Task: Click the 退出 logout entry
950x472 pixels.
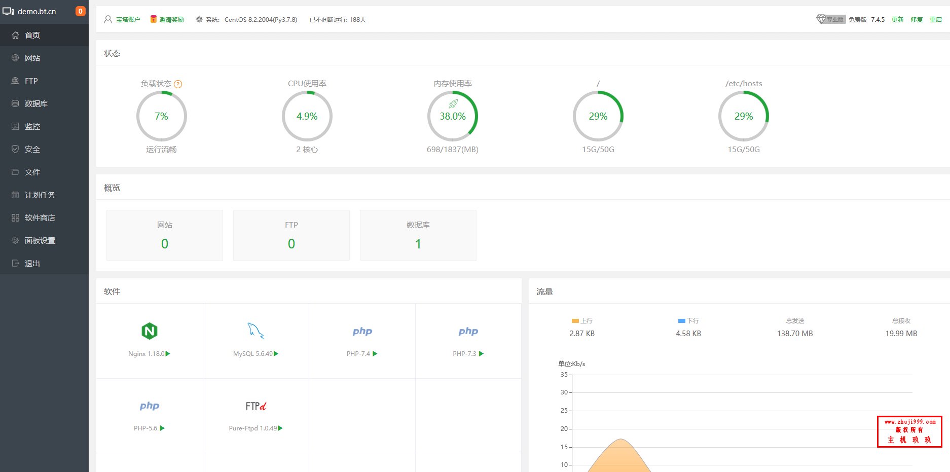Action: 44,263
